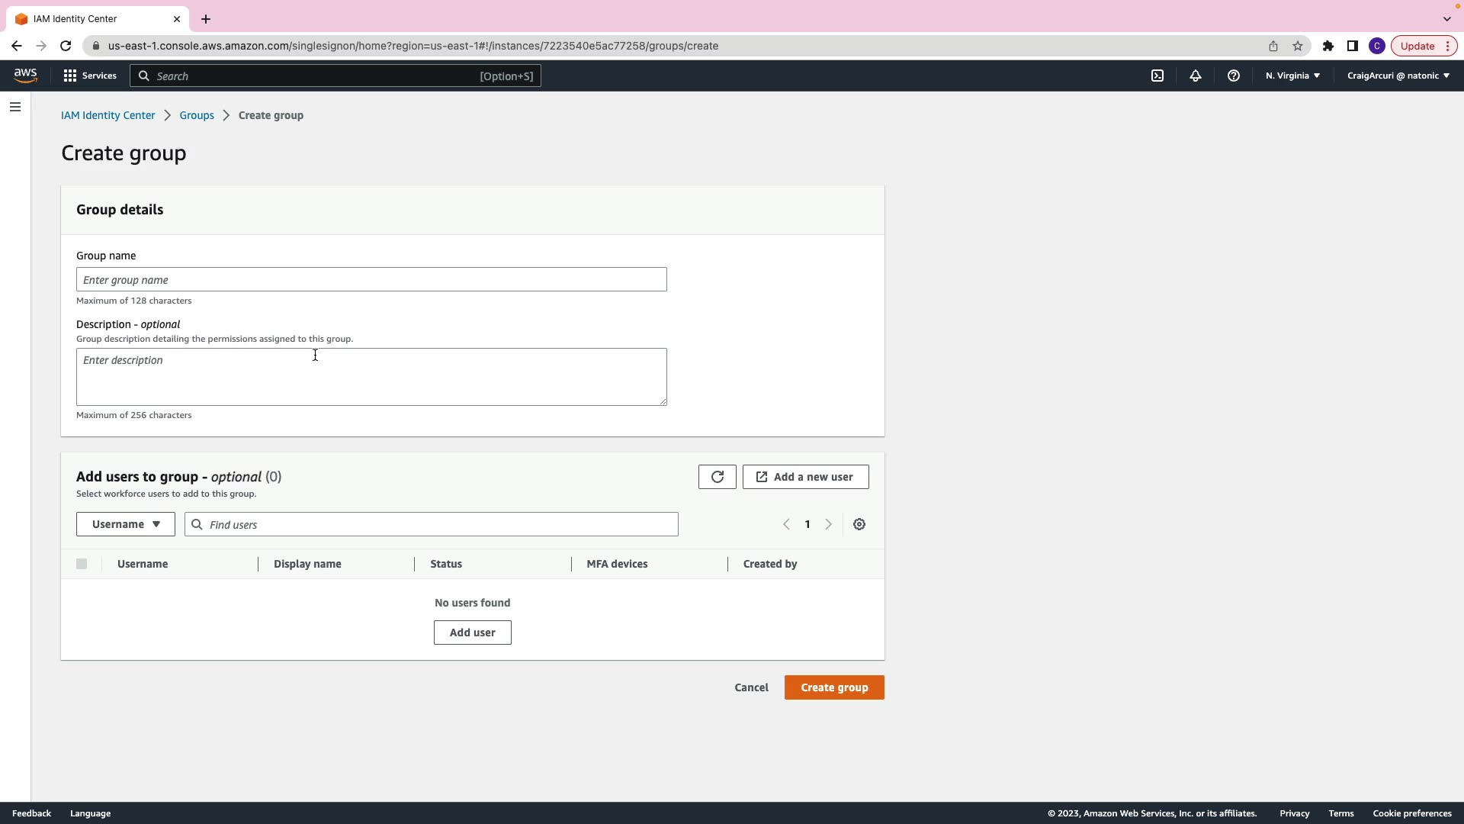Click Add a new user button

[x=805, y=477]
